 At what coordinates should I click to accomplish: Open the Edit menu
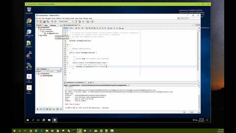[x=39, y=18]
